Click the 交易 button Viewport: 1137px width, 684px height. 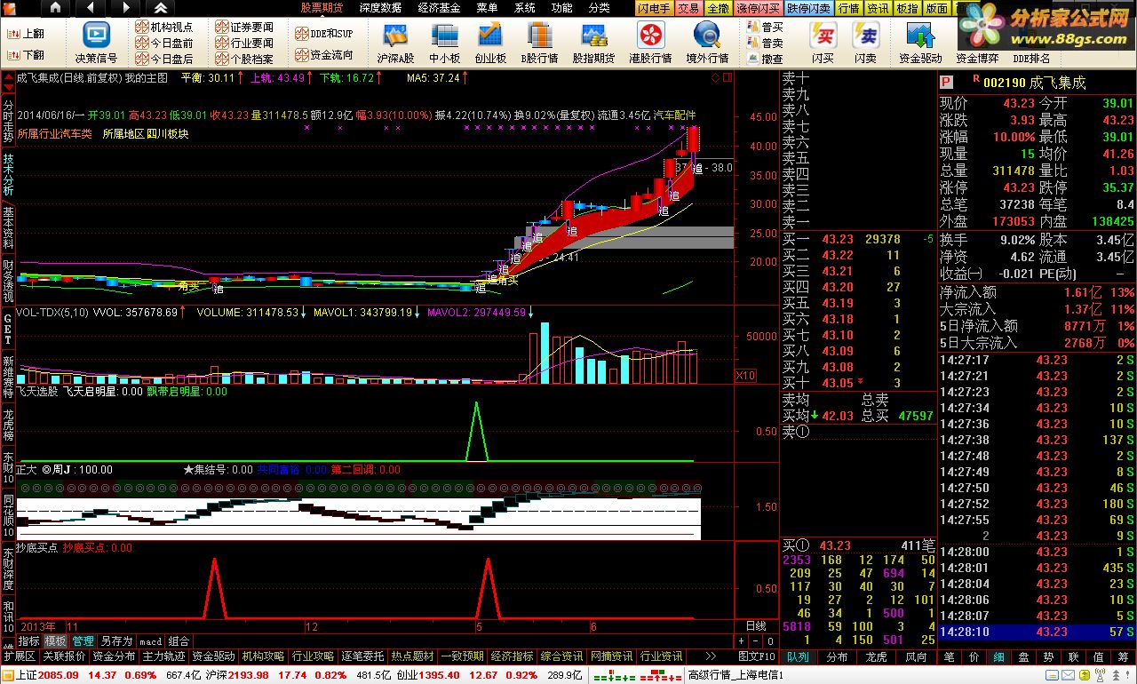pyautogui.click(x=688, y=8)
